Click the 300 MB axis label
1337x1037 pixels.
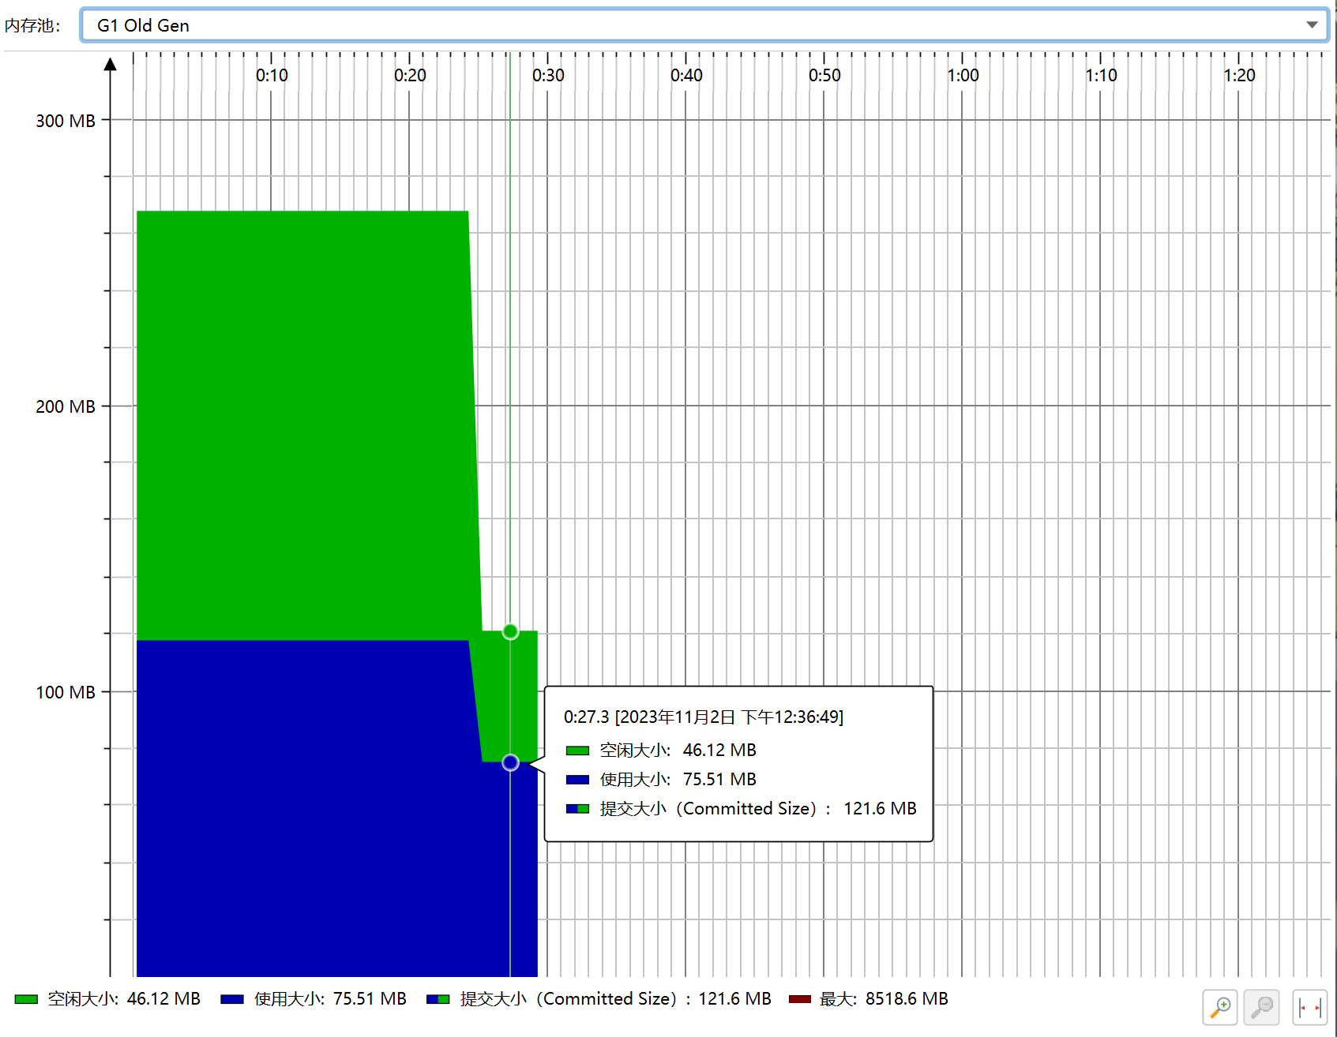66,121
